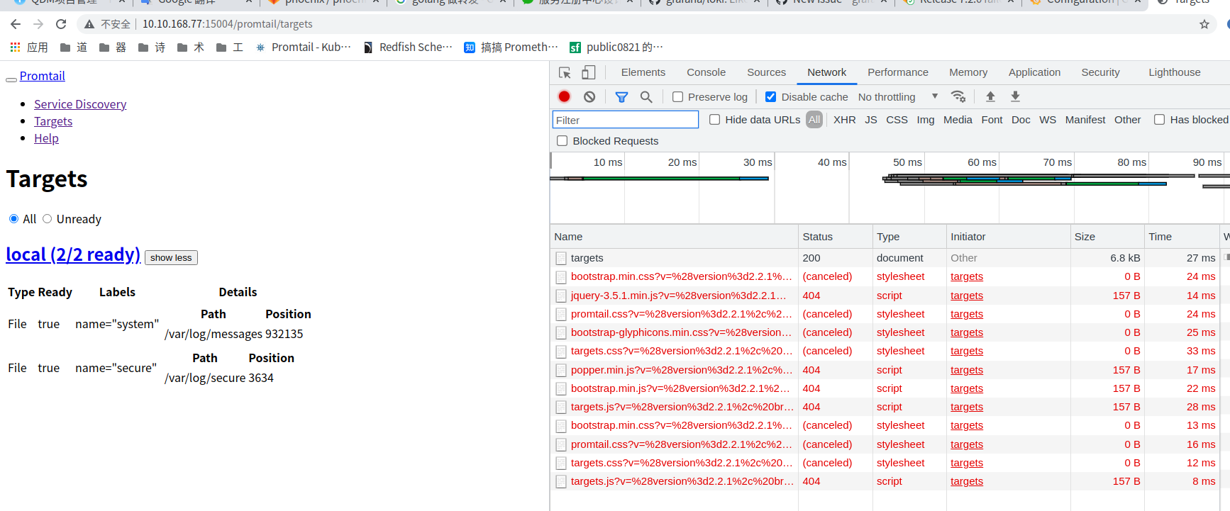Open the Promtail - Kub bookmark
Viewport: 1230px width, 511px height.
(x=303, y=47)
